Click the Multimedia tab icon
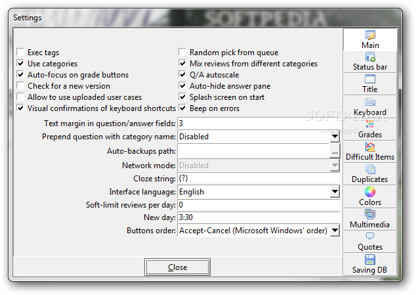The width and height of the screenshot is (416, 295). coord(370,214)
